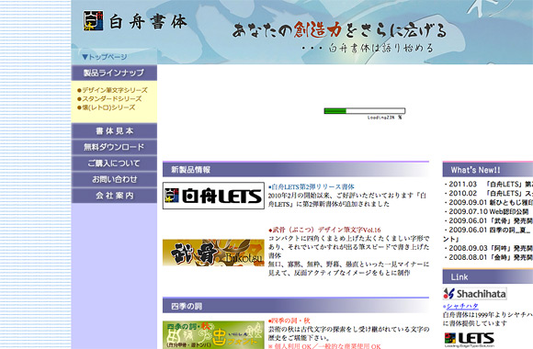This screenshot has width=533, height=349.
Task: Click the 白舟書体 site logo icon
Action: tap(93, 21)
